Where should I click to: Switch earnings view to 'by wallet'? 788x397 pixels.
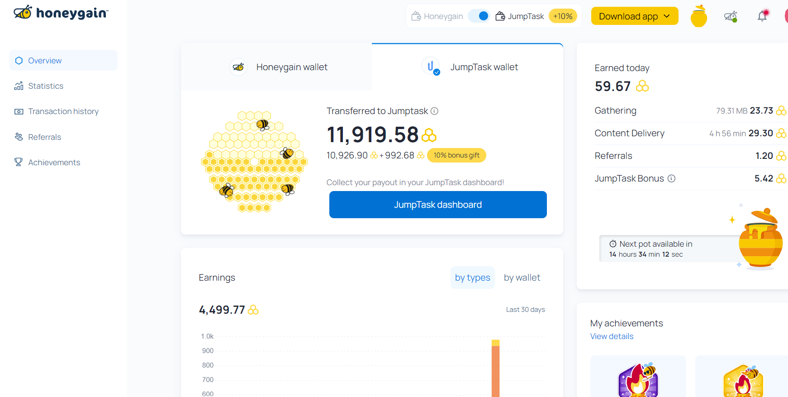point(522,277)
